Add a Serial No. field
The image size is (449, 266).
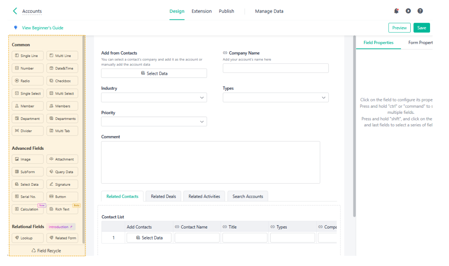click(x=27, y=197)
